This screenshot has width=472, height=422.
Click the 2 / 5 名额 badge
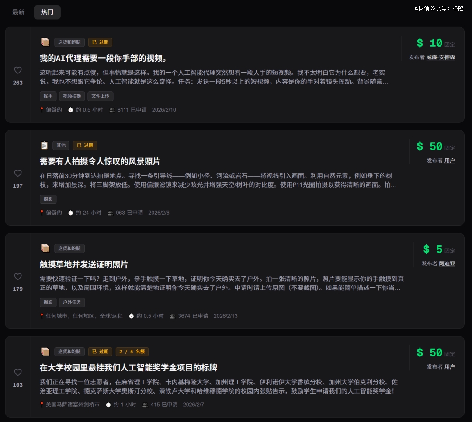[132, 352]
